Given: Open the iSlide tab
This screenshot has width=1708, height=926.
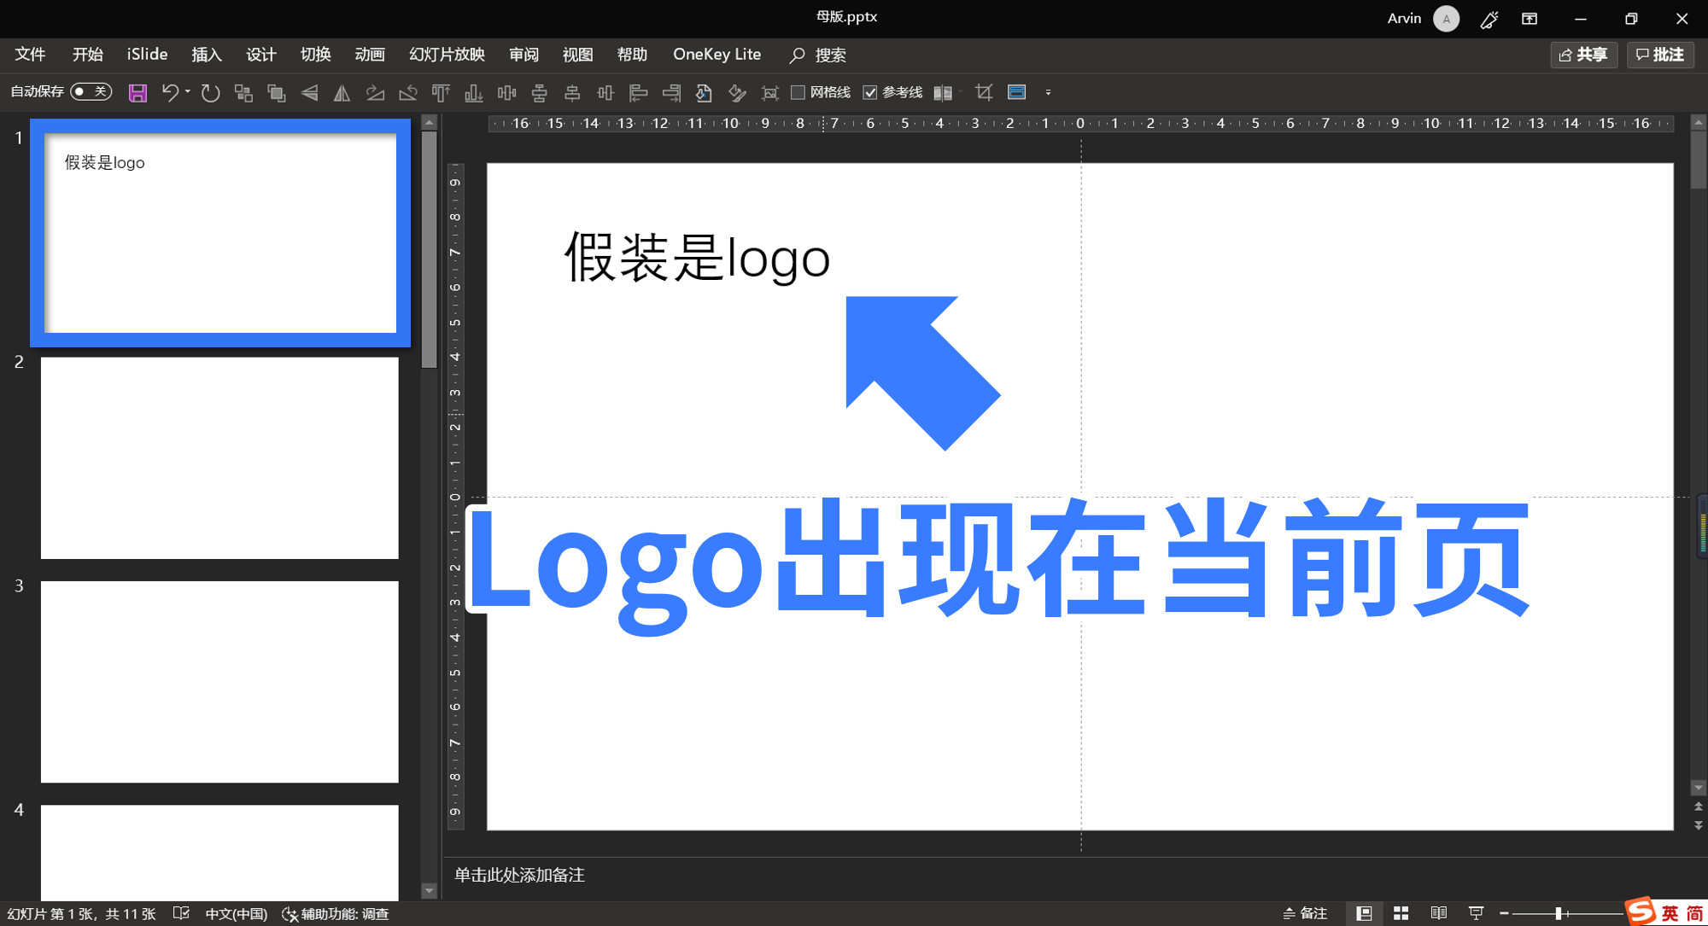Looking at the screenshot, I should [x=147, y=55].
